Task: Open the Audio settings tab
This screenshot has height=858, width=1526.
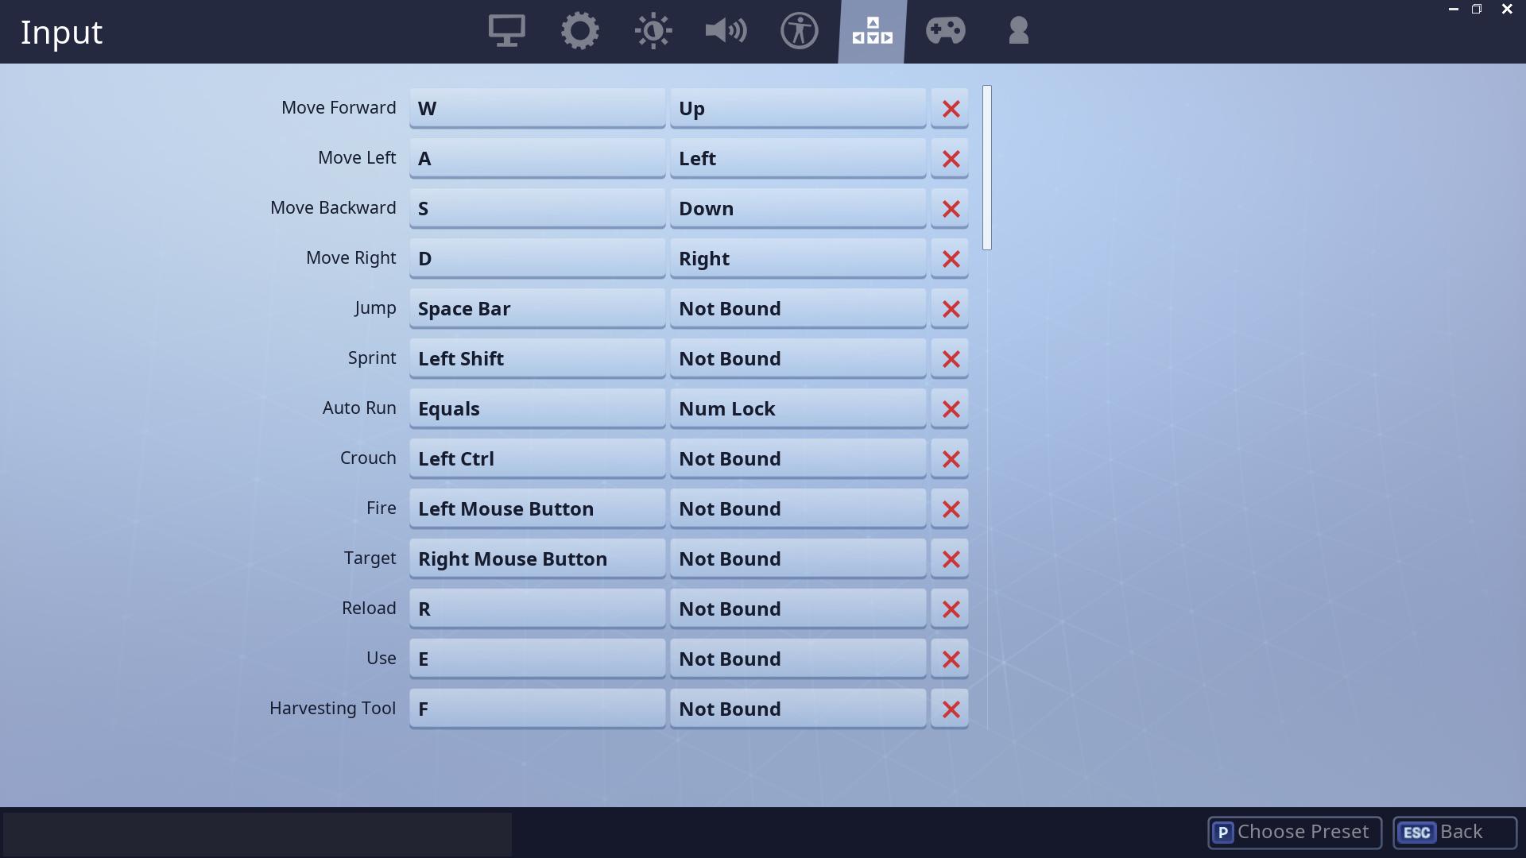Action: click(726, 29)
